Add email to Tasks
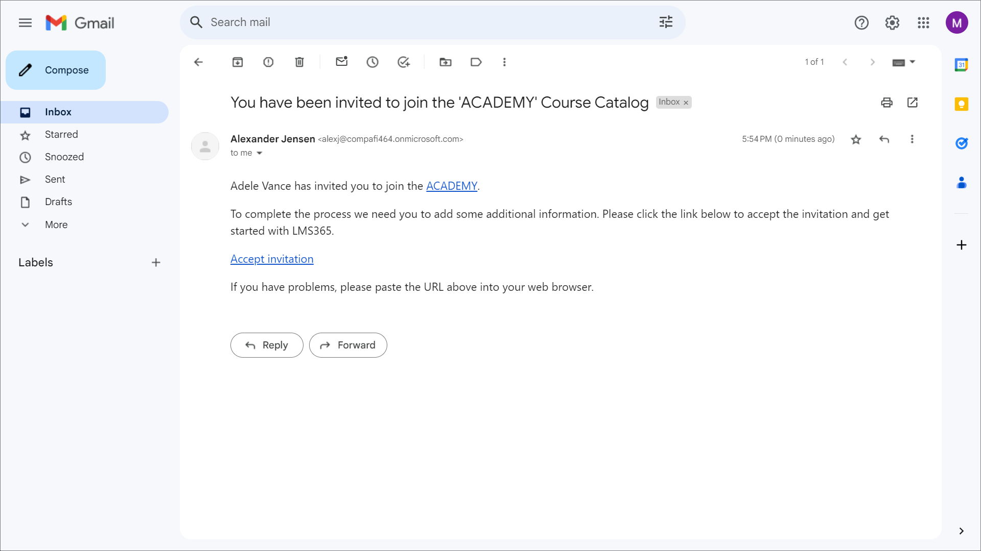This screenshot has height=551, width=981. pos(404,62)
